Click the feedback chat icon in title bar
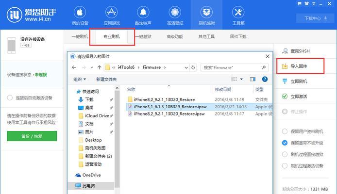337x194 pixels. (300, 4)
